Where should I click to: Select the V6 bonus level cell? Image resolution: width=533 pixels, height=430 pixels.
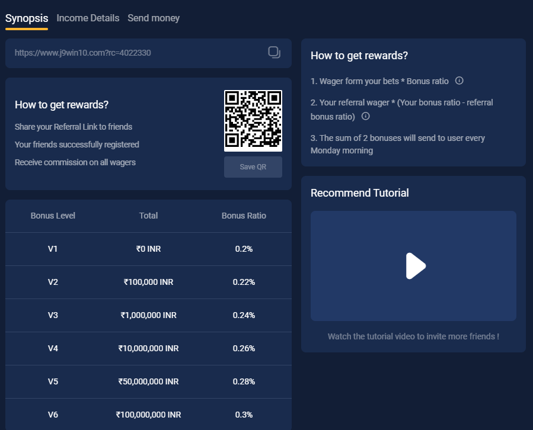click(x=53, y=415)
